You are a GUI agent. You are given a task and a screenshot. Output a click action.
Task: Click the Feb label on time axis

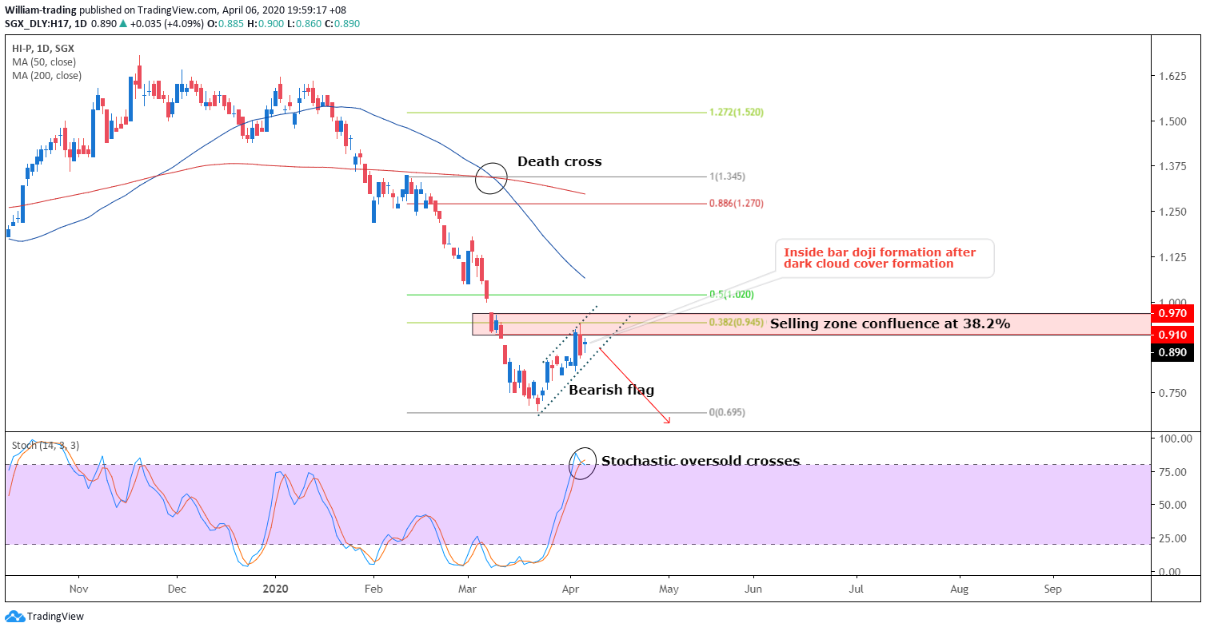point(373,589)
